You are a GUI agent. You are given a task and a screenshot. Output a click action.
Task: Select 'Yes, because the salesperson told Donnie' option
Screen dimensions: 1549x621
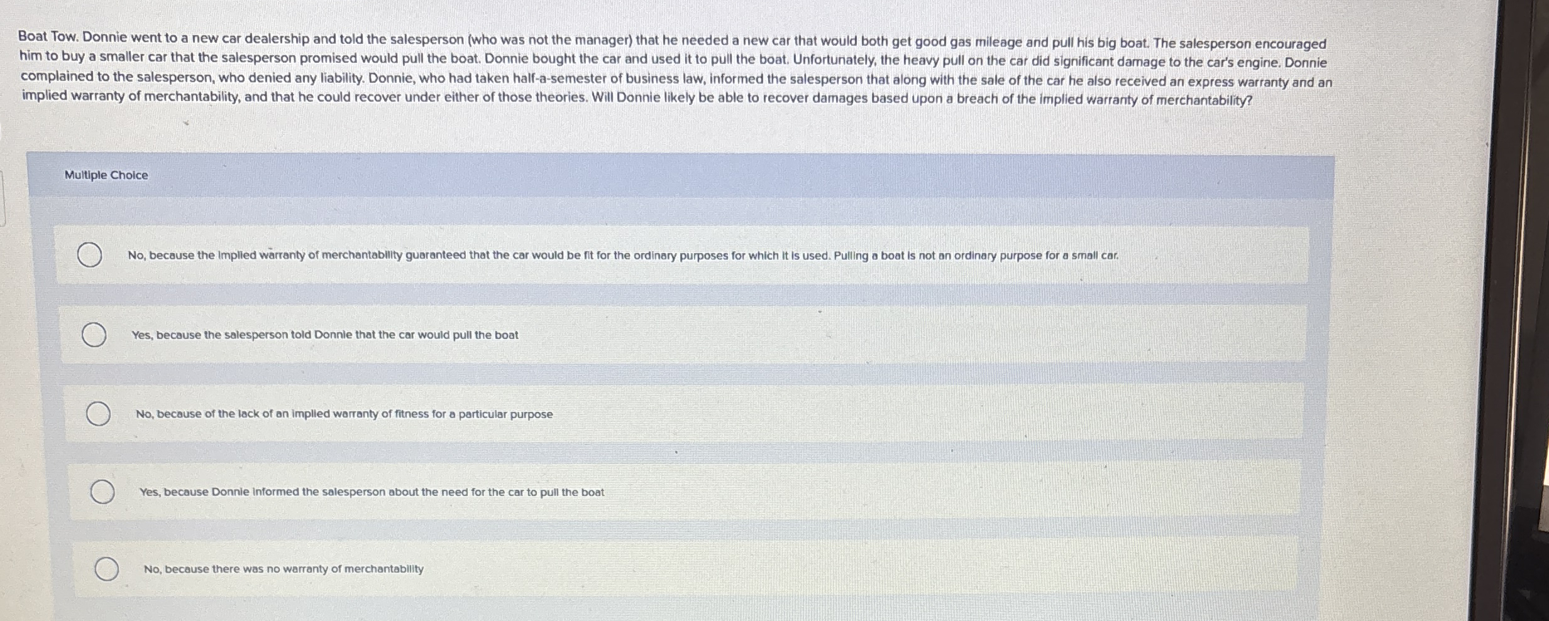95,335
